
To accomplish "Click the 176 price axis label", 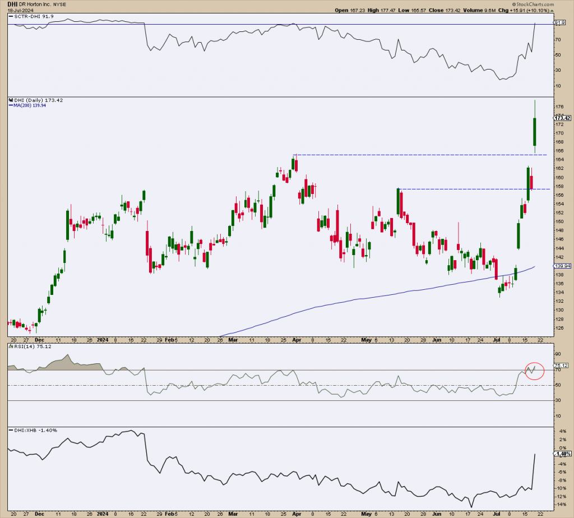I will point(560,107).
